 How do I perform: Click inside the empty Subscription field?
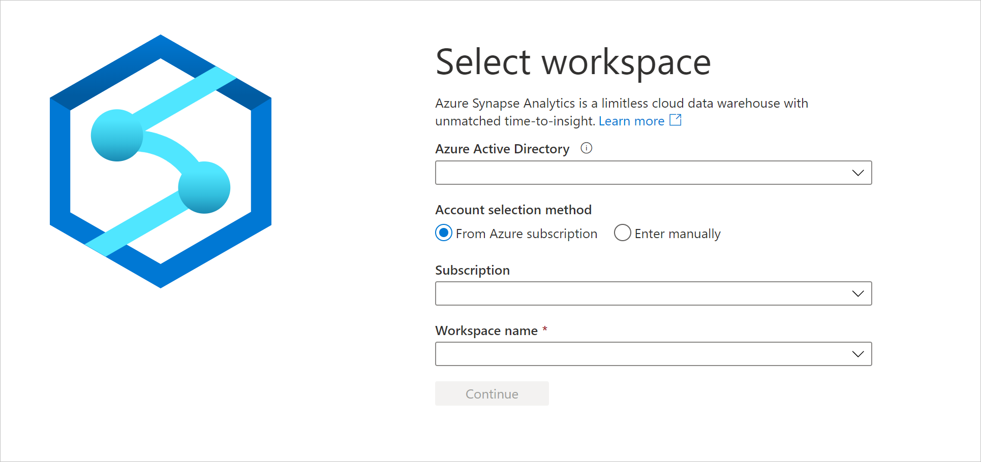(x=610, y=293)
